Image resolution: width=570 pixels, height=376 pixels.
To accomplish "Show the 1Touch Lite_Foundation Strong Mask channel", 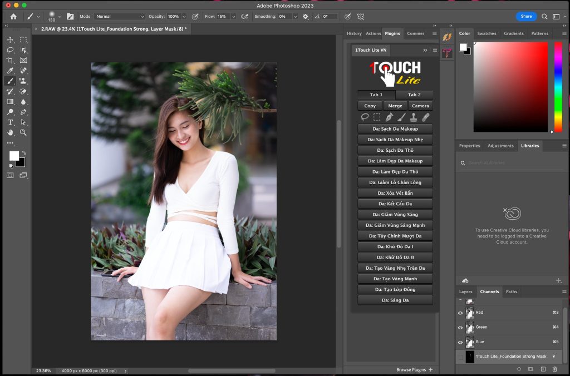I will tap(460, 357).
